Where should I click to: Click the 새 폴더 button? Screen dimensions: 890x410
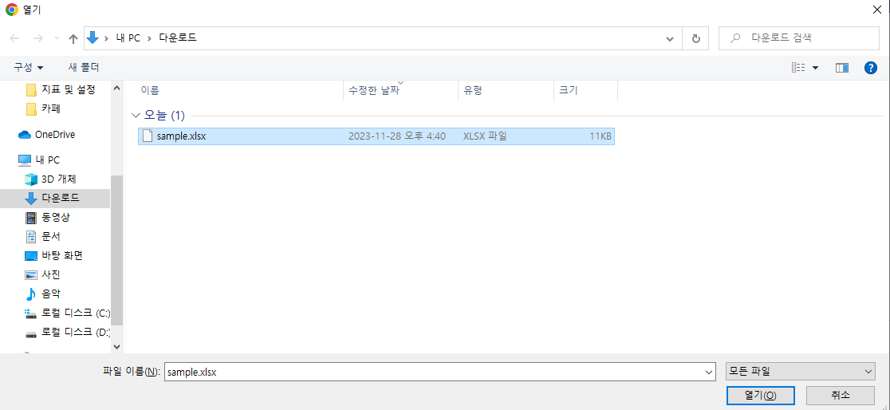pos(84,68)
